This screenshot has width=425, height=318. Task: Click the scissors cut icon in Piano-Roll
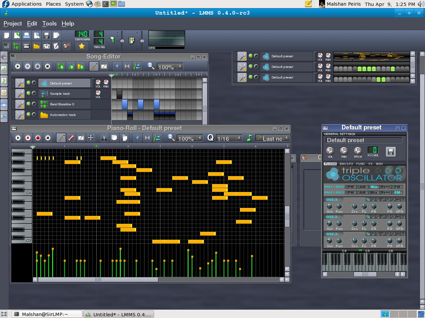pos(104,138)
